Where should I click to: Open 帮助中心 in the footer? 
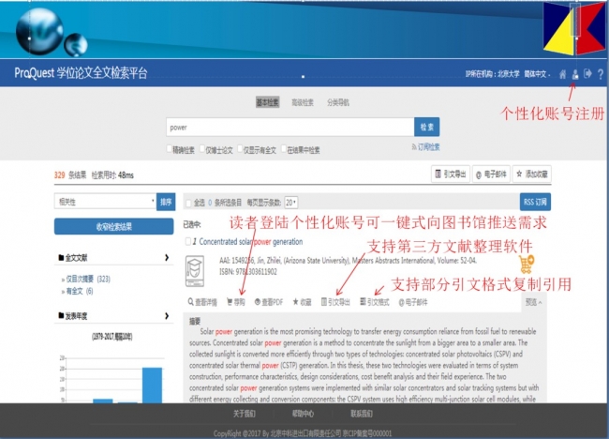point(303,414)
